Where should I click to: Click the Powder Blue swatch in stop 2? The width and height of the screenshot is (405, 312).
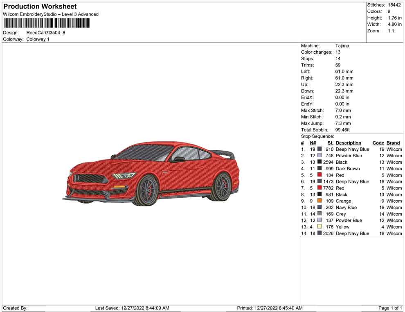[319, 155]
